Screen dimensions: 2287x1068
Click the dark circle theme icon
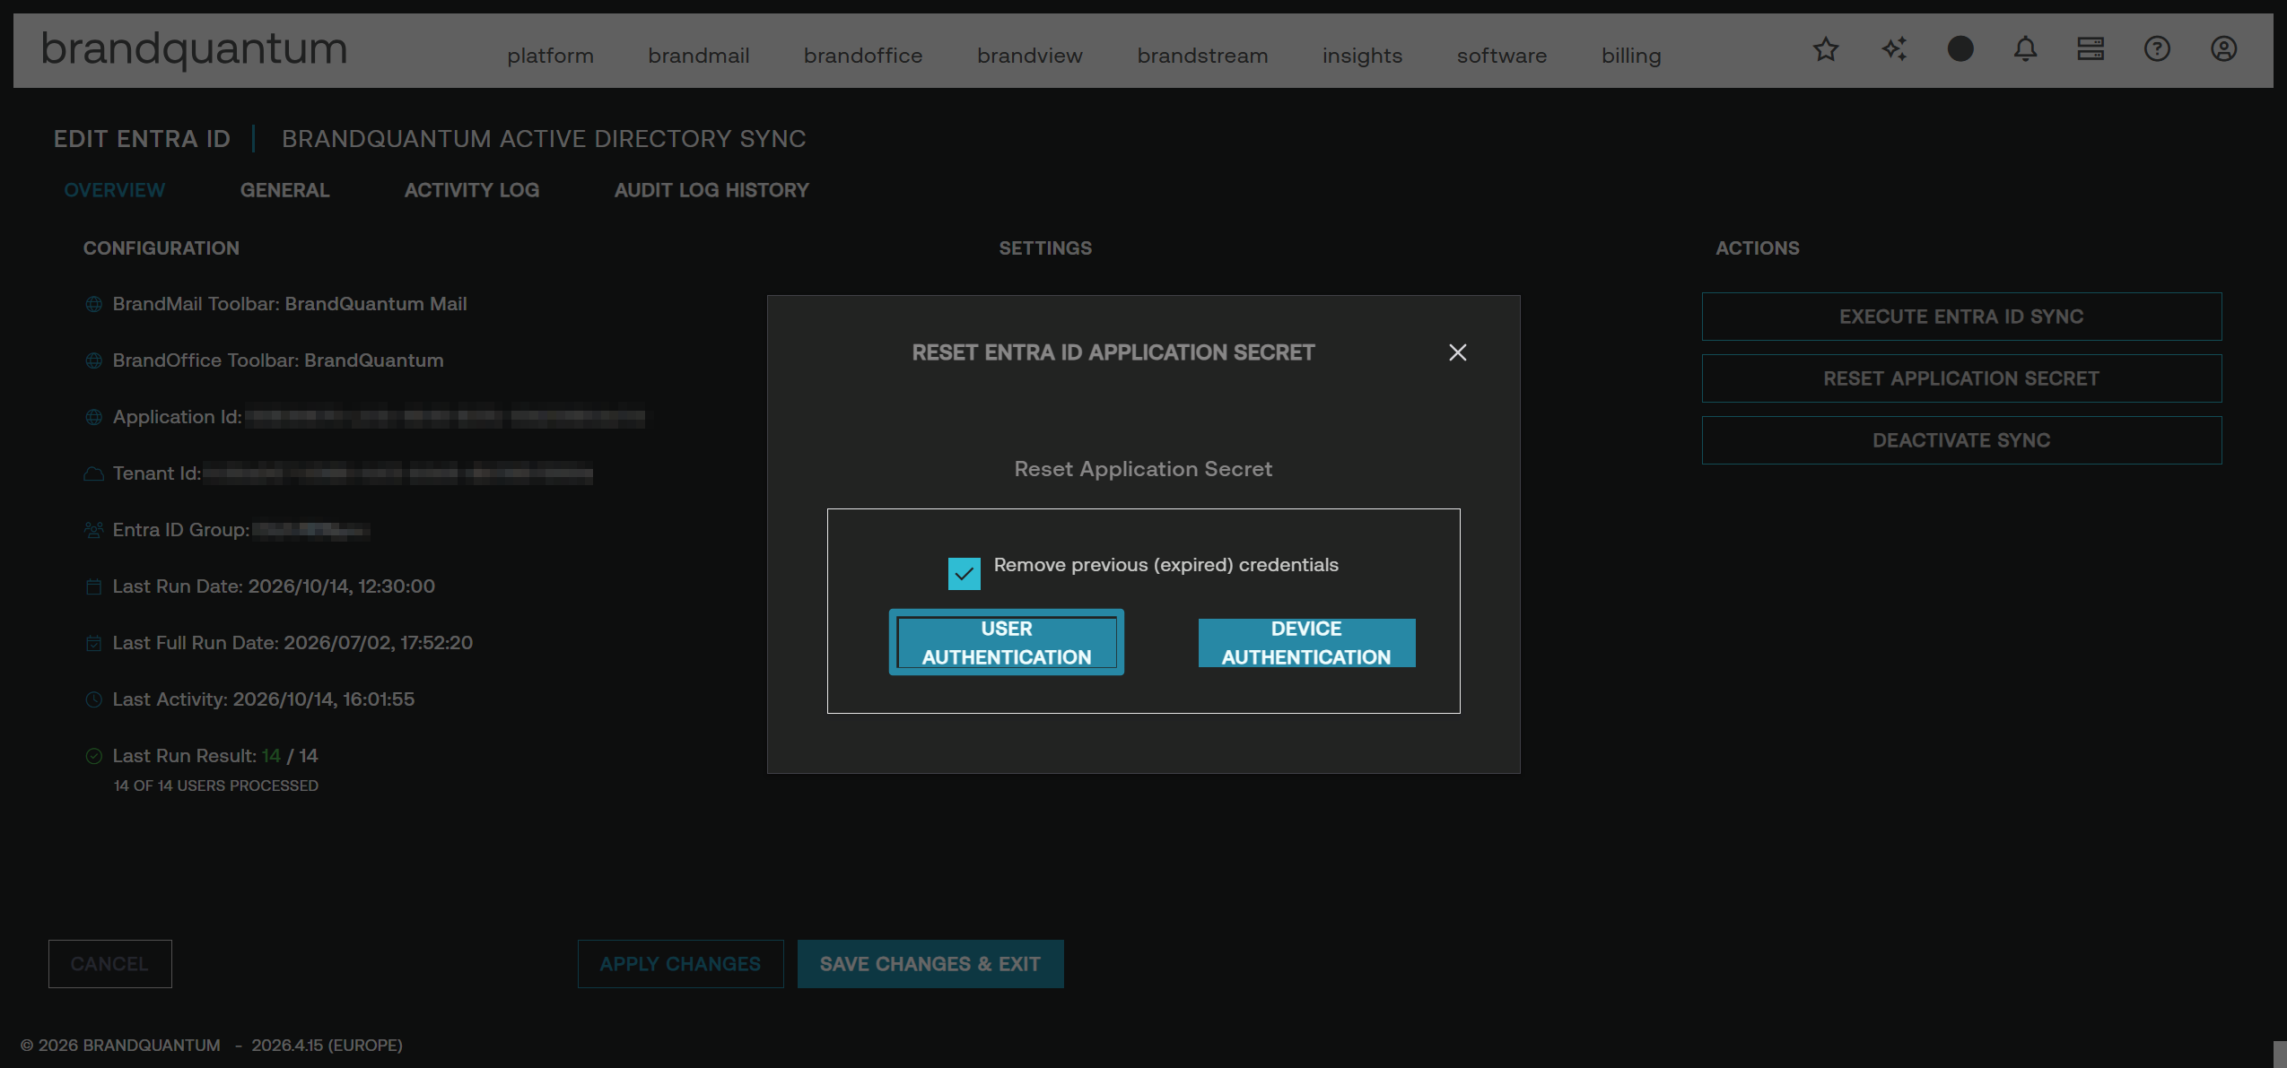[x=1960, y=48]
